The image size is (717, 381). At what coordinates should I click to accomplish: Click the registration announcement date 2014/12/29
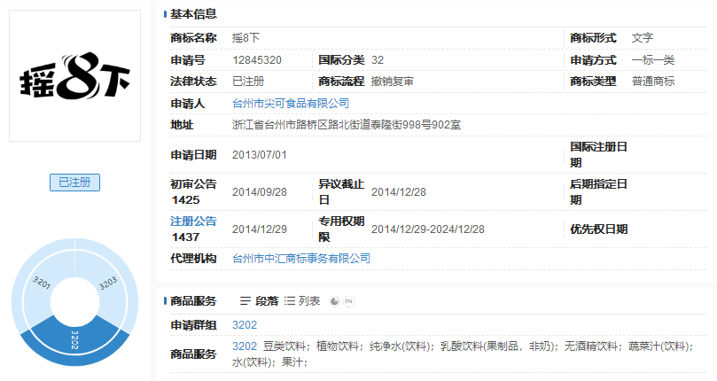tap(260, 229)
